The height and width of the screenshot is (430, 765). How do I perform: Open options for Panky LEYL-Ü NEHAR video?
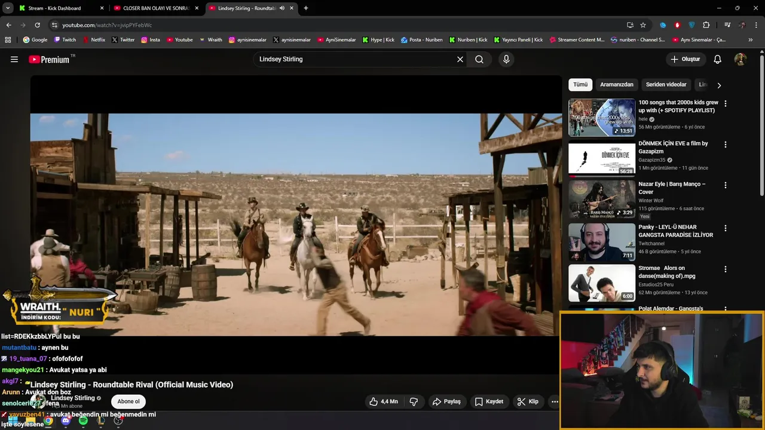pyautogui.click(x=726, y=228)
